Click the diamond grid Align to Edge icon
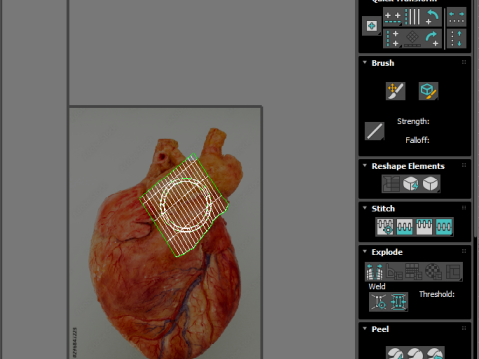This screenshot has height=359, width=479. (x=413, y=39)
